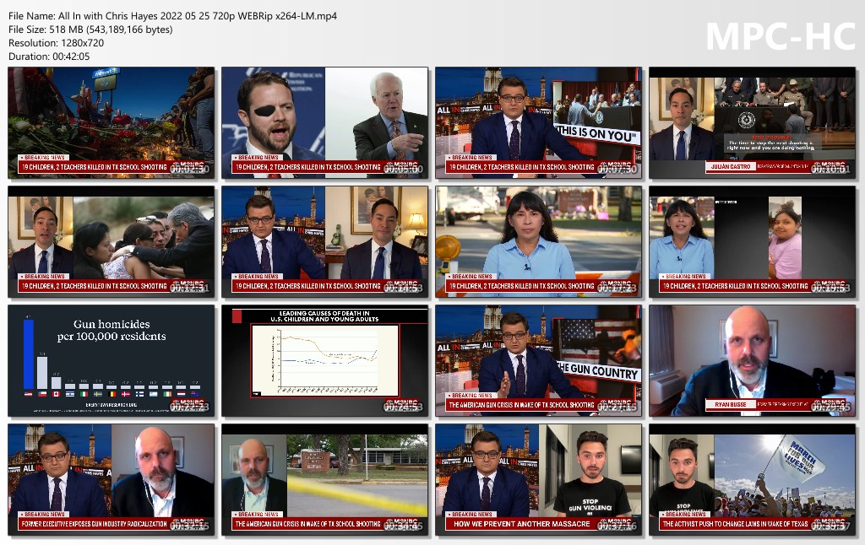
Task: Click the JULIÁN CASTRO name caption
Action: [x=731, y=166]
